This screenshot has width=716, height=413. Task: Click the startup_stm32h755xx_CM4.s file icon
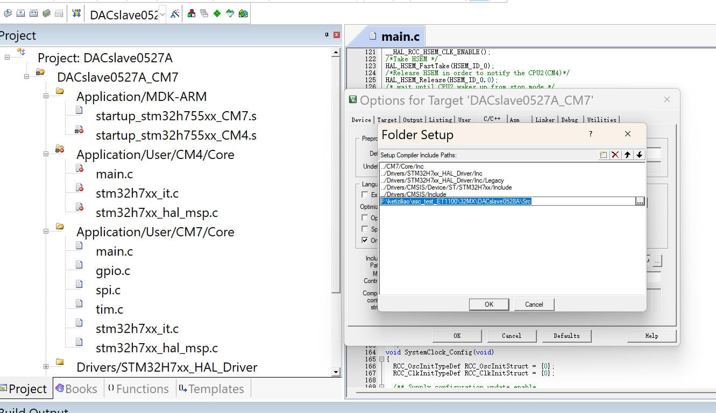point(79,129)
